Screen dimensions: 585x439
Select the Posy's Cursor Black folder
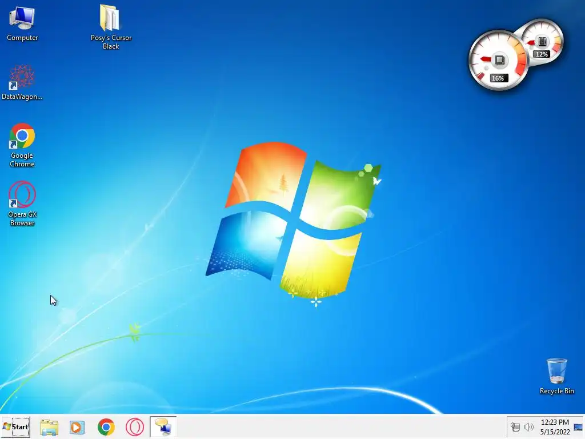pos(110,27)
